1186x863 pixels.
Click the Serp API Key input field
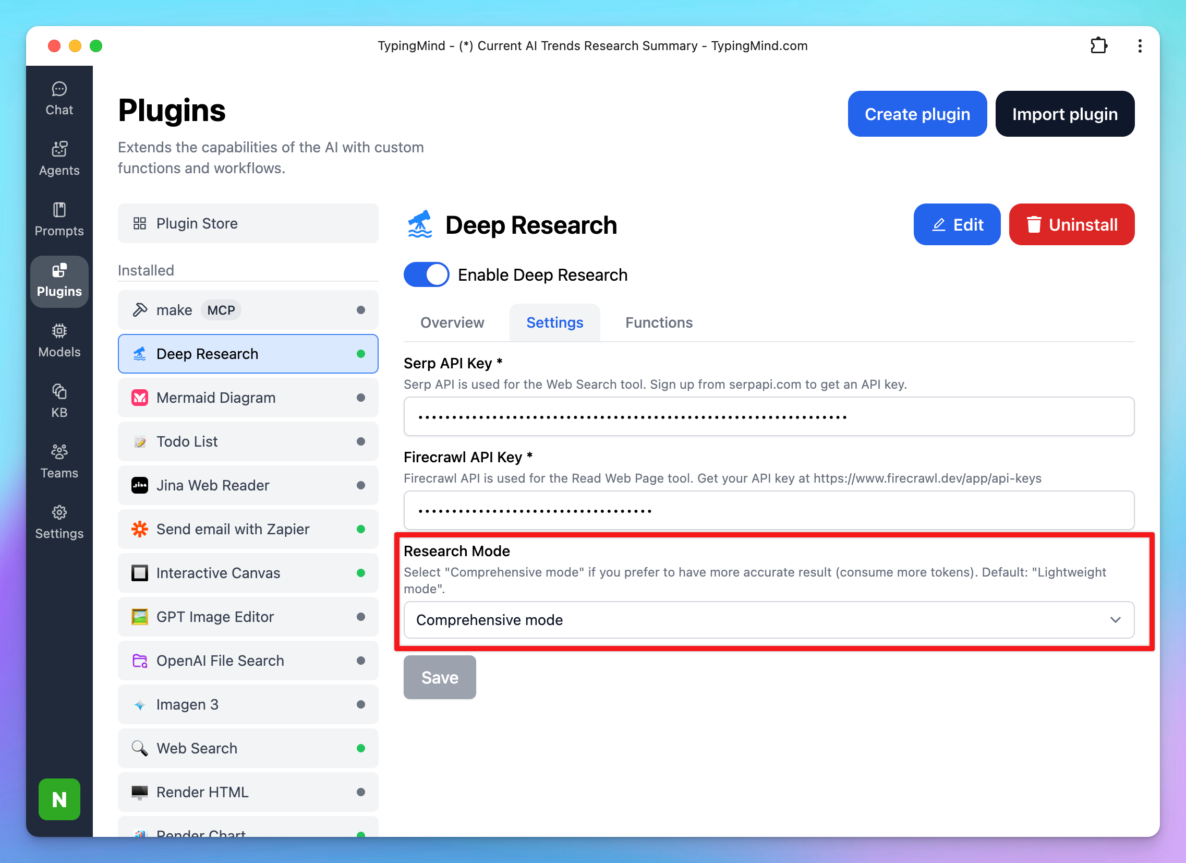pos(769,417)
